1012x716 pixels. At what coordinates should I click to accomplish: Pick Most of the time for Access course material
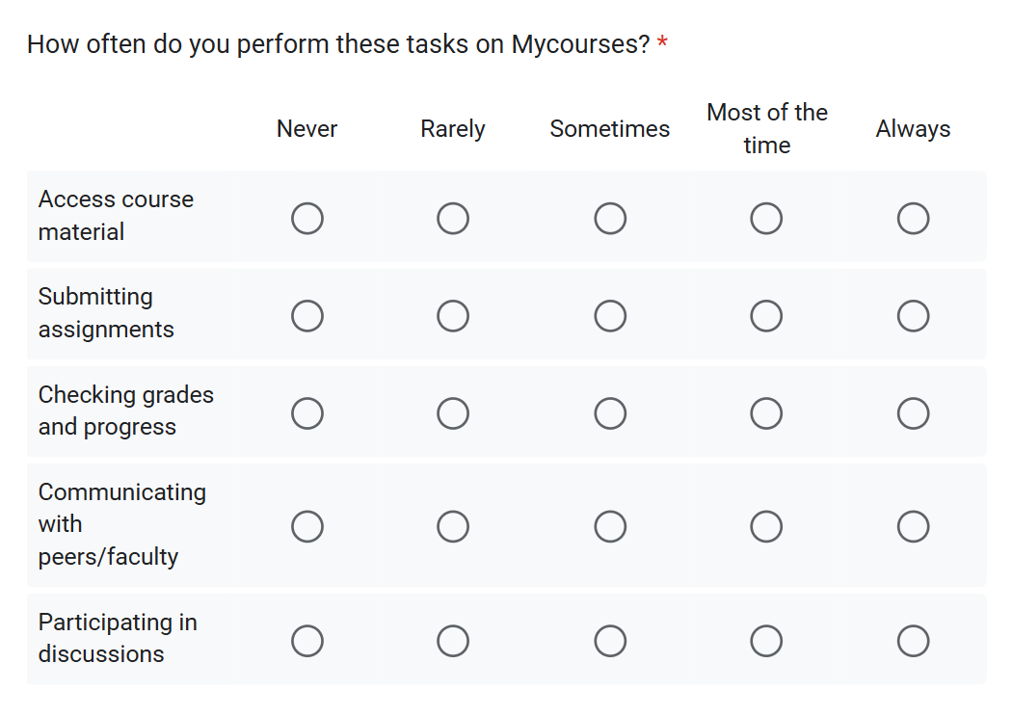point(766,219)
